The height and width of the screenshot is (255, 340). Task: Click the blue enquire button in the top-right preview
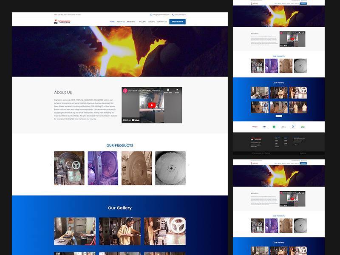303,4
